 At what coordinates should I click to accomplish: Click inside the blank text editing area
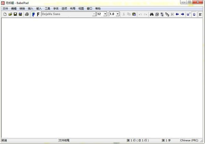point(102,78)
